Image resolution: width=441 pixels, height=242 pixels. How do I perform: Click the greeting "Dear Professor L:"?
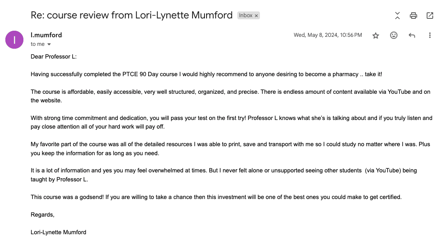(x=53, y=57)
